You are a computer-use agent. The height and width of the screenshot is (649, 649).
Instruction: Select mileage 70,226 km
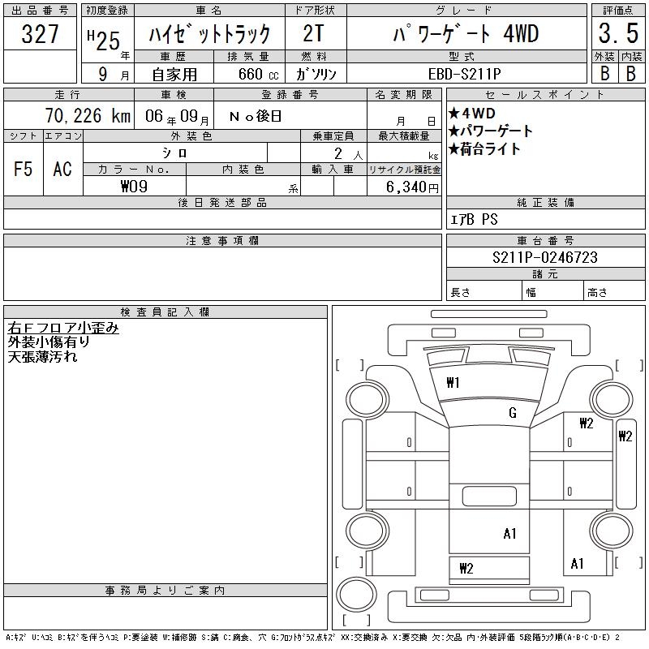click(88, 116)
